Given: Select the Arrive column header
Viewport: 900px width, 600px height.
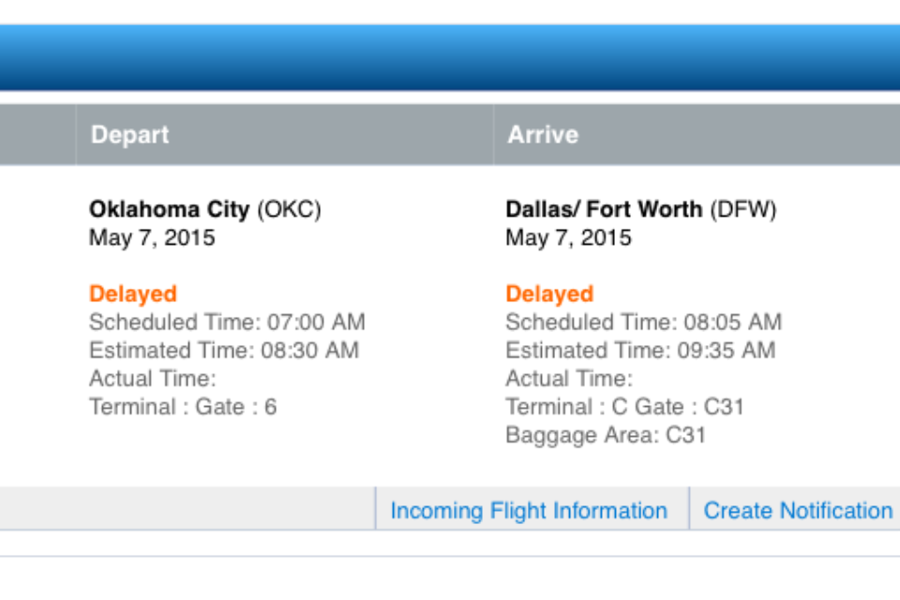Looking at the screenshot, I should (543, 135).
